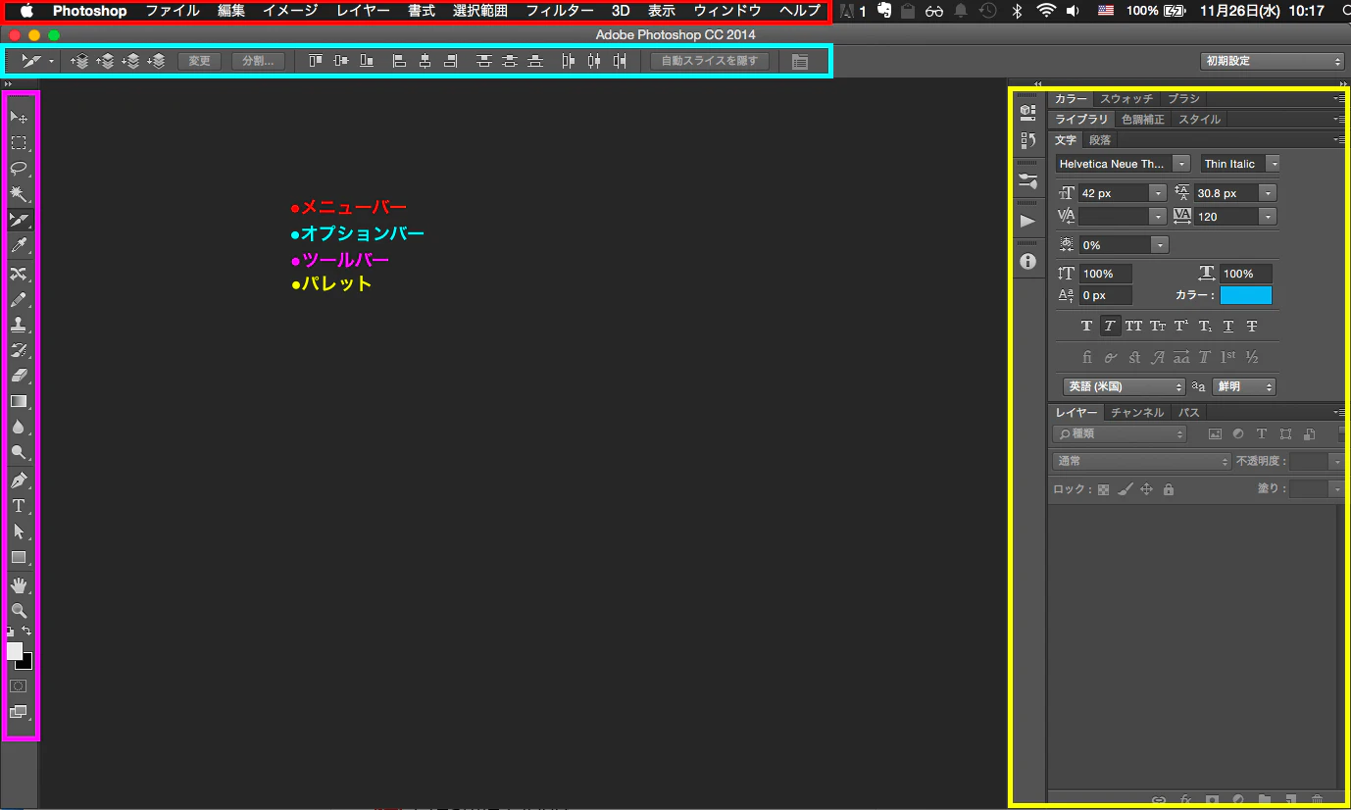This screenshot has width=1351, height=810.
Task: Click the 変更 button
Action: click(x=199, y=61)
